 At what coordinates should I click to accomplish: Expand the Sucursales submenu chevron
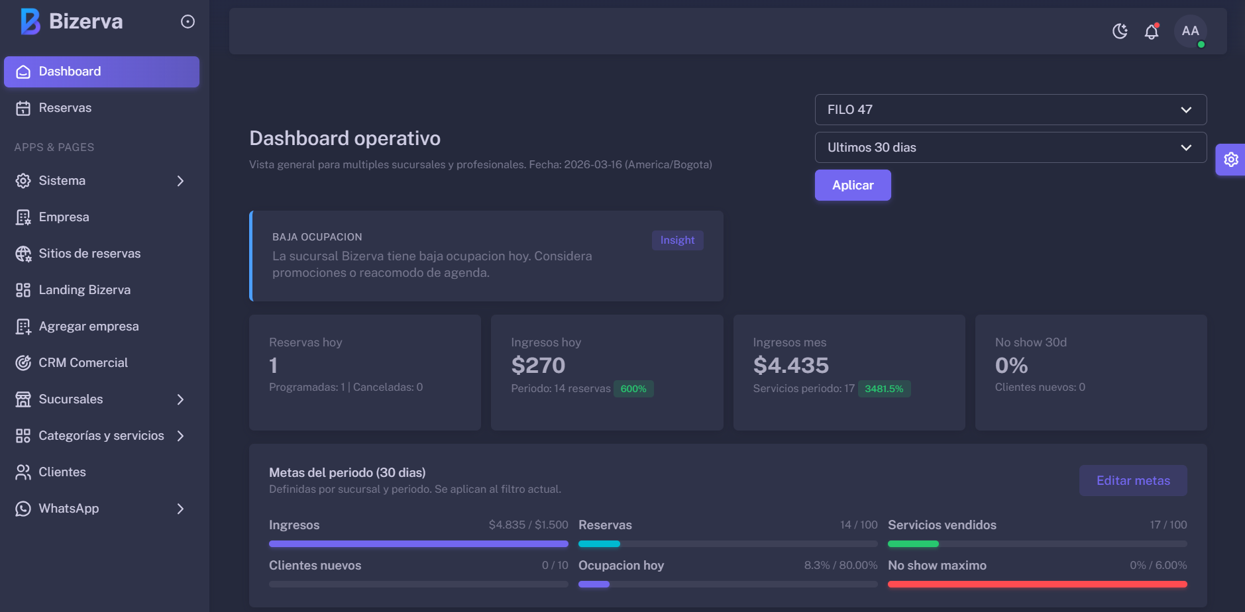pos(180,399)
